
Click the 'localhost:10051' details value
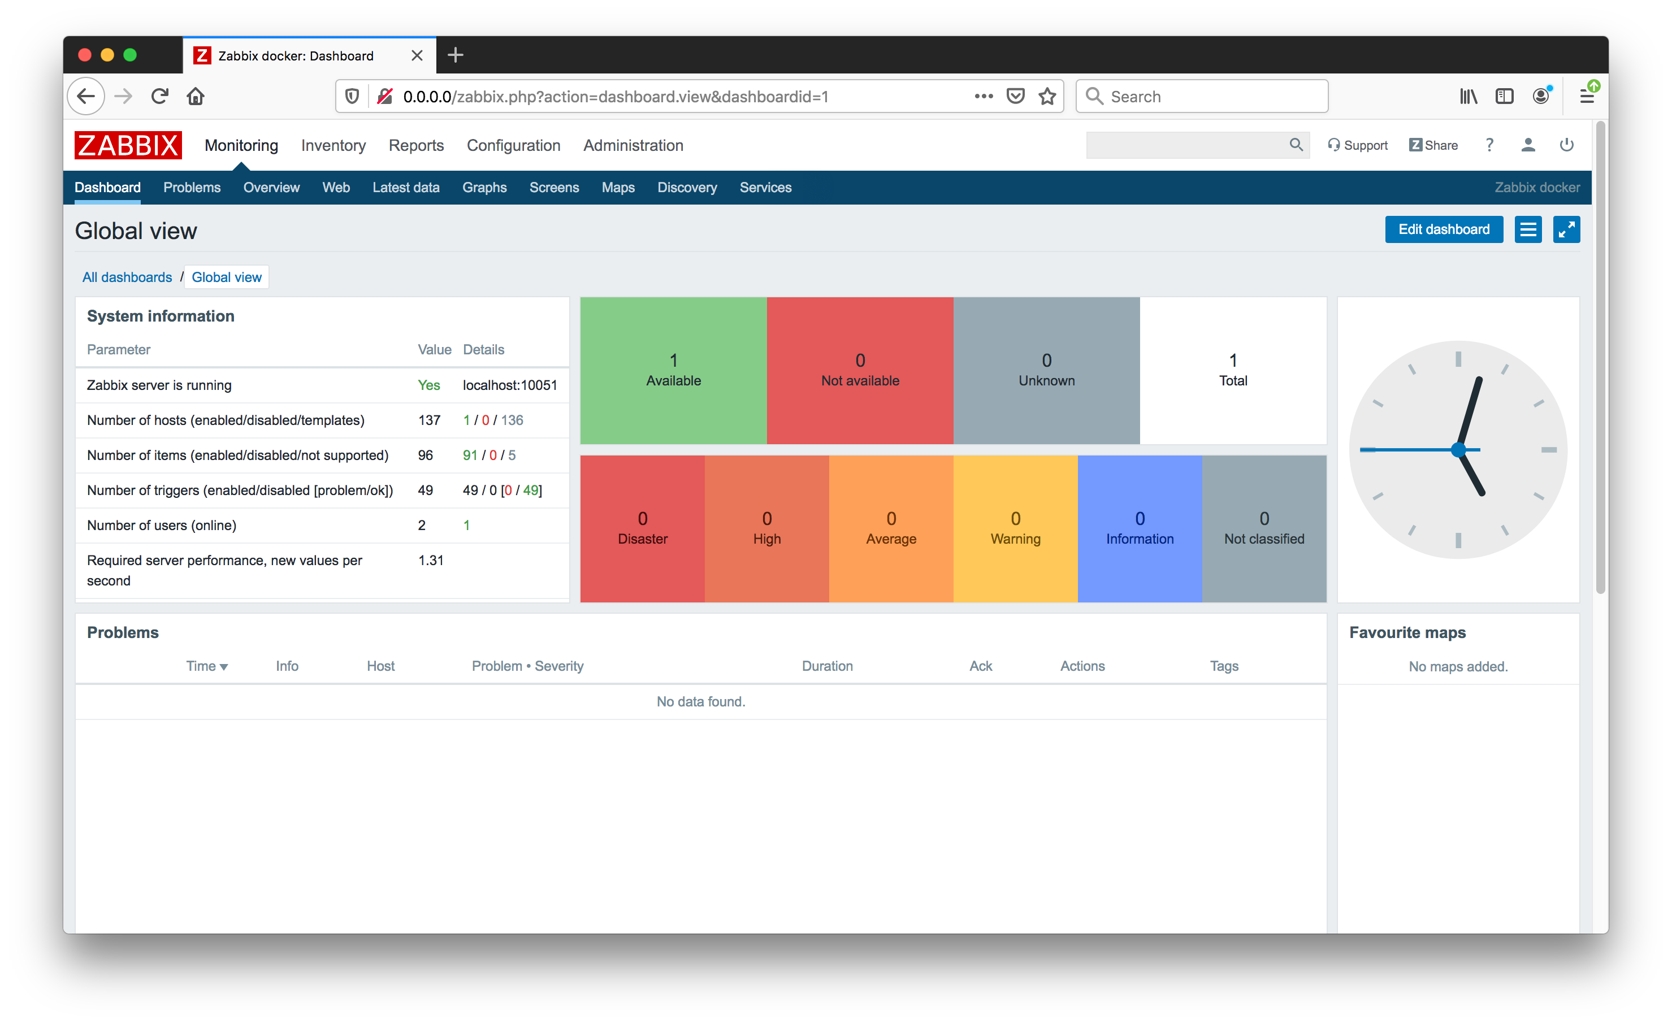click(x=510, y=385)
